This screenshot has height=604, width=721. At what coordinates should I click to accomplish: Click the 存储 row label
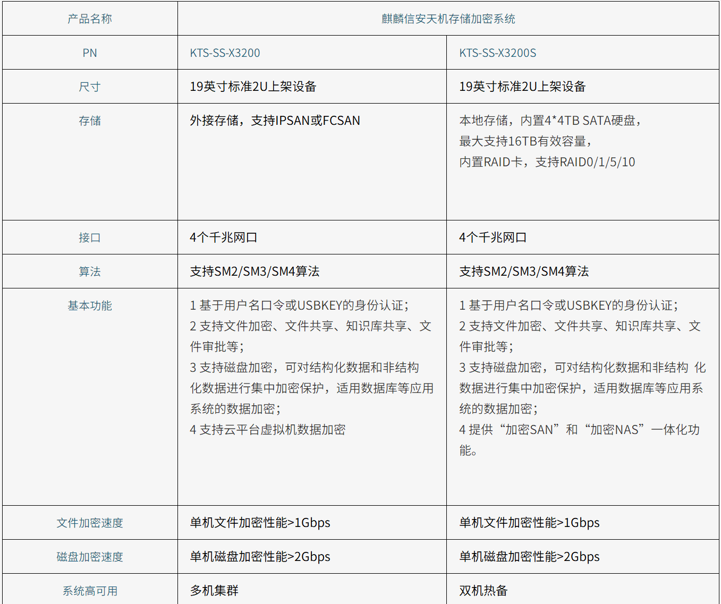90,121
